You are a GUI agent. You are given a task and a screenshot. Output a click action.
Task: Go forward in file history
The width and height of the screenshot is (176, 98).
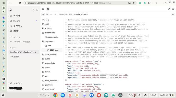55,14
